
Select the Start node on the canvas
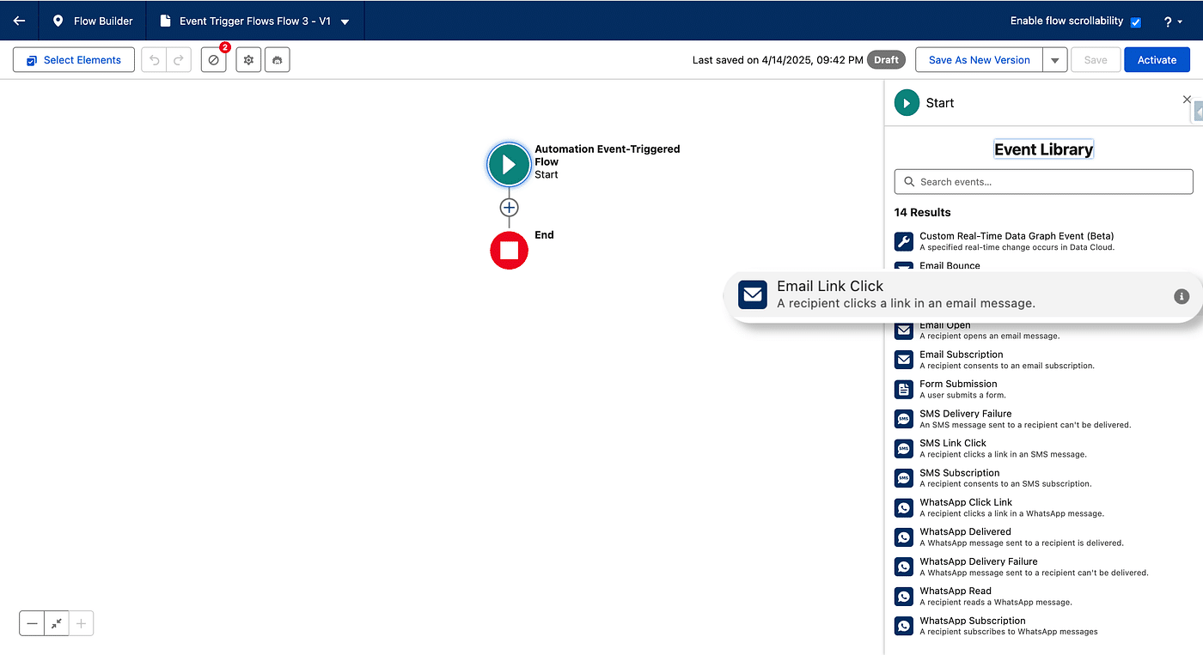[509, 164]
